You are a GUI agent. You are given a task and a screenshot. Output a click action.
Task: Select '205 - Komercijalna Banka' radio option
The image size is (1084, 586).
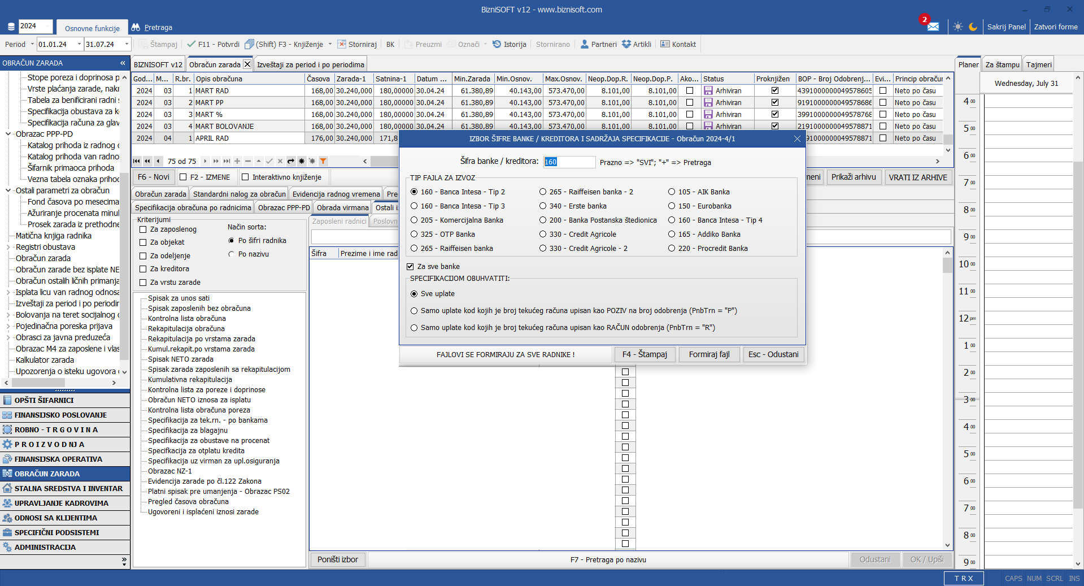click(414, 220)
